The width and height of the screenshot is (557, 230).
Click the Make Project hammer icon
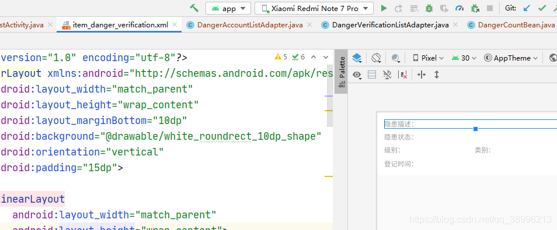pos(194,8)
